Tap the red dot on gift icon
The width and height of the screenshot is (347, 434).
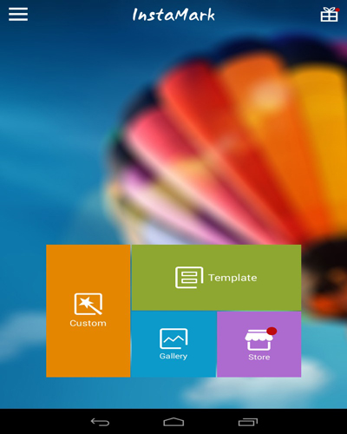click(337, 10)
